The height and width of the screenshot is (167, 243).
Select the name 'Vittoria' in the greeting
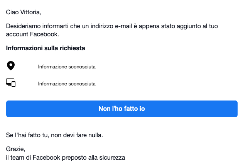[31, 12]
